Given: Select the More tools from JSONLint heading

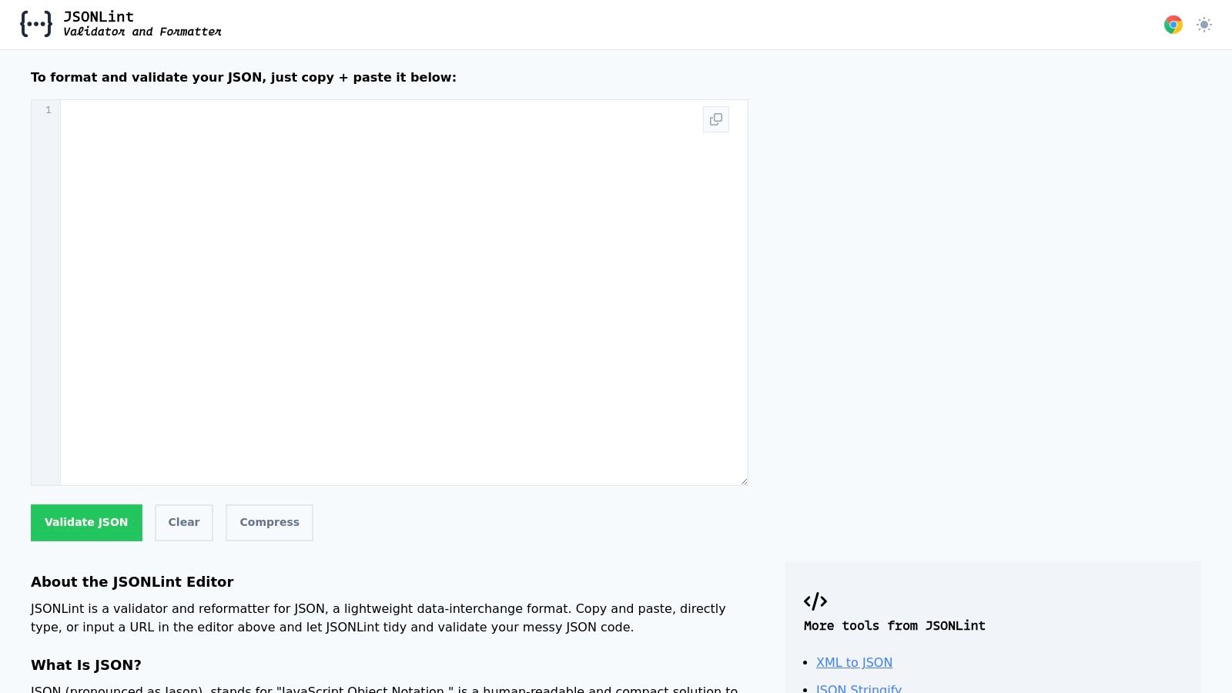Looking at the screenshot, I should coord(894,625).
